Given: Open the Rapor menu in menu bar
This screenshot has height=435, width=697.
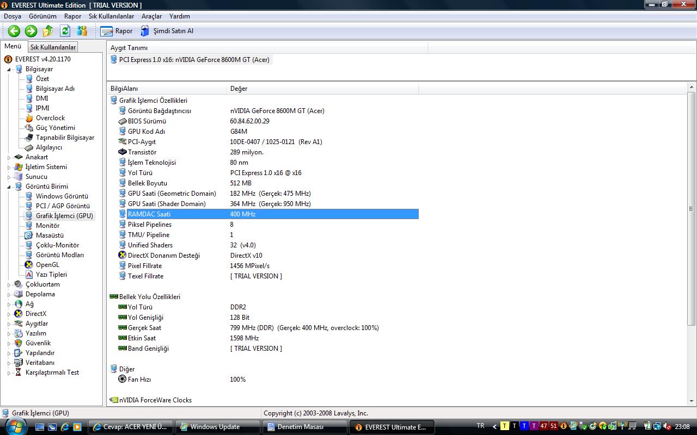Looking at the screenshot, I should coord(72,16).
